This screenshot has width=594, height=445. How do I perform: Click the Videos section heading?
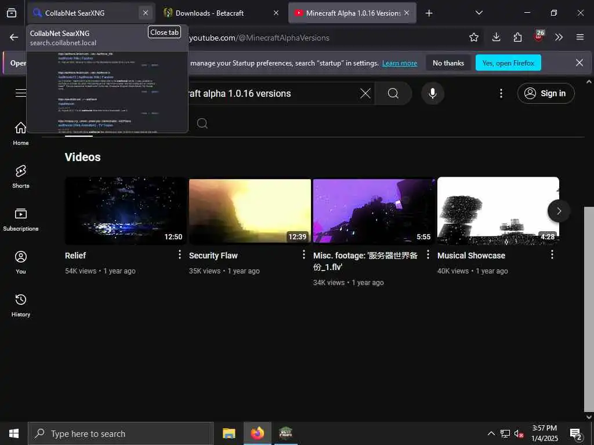pyautogui.click(x=82, y=157)
